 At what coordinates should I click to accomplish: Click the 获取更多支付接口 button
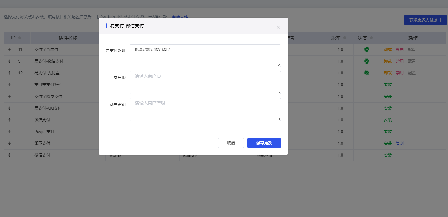pyautogui.click(x=425, y=20)
